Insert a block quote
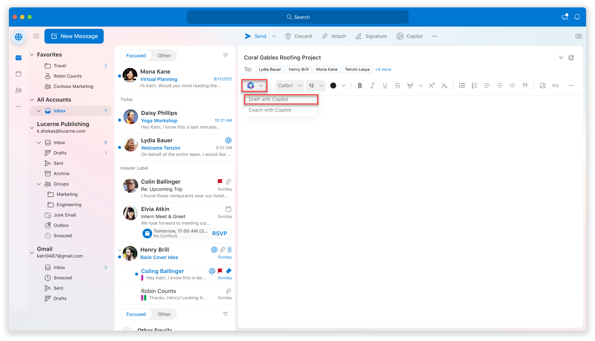Image resolution: width=595 pixels, height=341 pixels. (x=525, y=86)
